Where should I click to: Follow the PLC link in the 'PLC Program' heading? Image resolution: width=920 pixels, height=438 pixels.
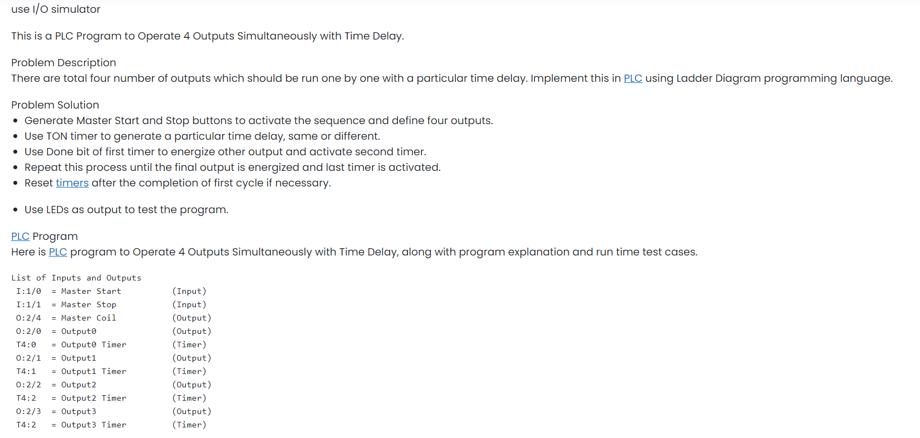(x=20, y=237)
